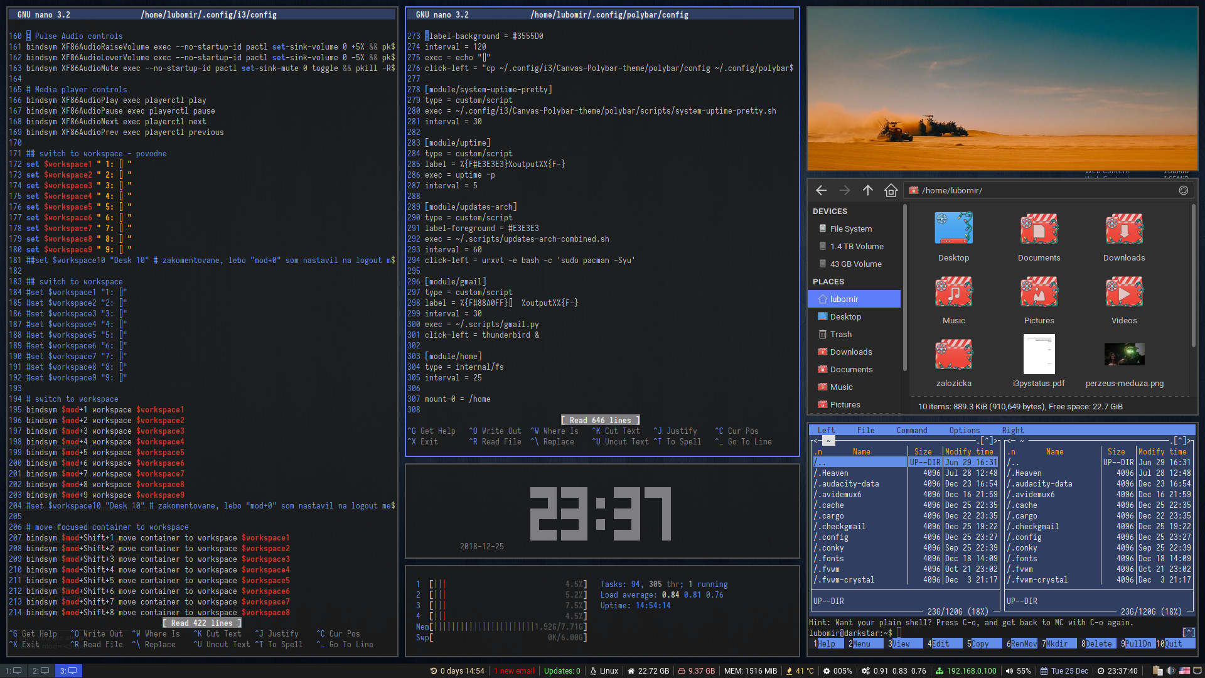This screenshot has width=1205, height=678.
Task: Click the volume 55% indicator in polybar
Action: 1018,671
